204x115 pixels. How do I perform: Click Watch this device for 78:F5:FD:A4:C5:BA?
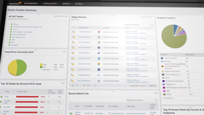coord(131,31)
